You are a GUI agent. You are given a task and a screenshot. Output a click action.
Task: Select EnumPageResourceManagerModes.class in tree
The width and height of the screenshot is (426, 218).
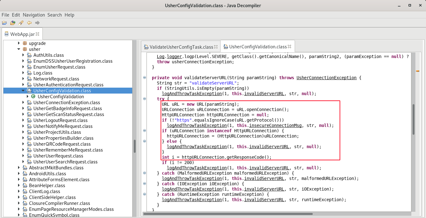pos(71,209)
